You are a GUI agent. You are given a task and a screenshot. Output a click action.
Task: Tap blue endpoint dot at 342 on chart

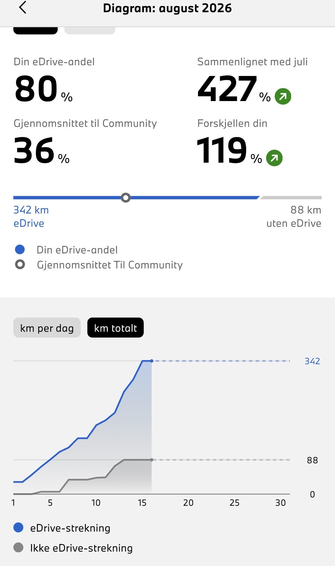[x=152, y=361]
